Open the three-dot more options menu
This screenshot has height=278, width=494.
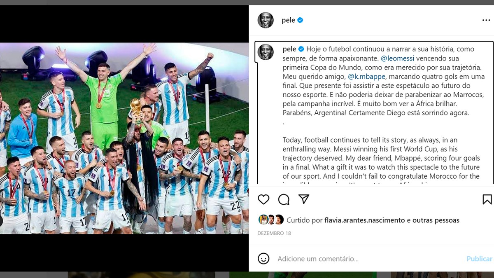click(x=486, y=20)
